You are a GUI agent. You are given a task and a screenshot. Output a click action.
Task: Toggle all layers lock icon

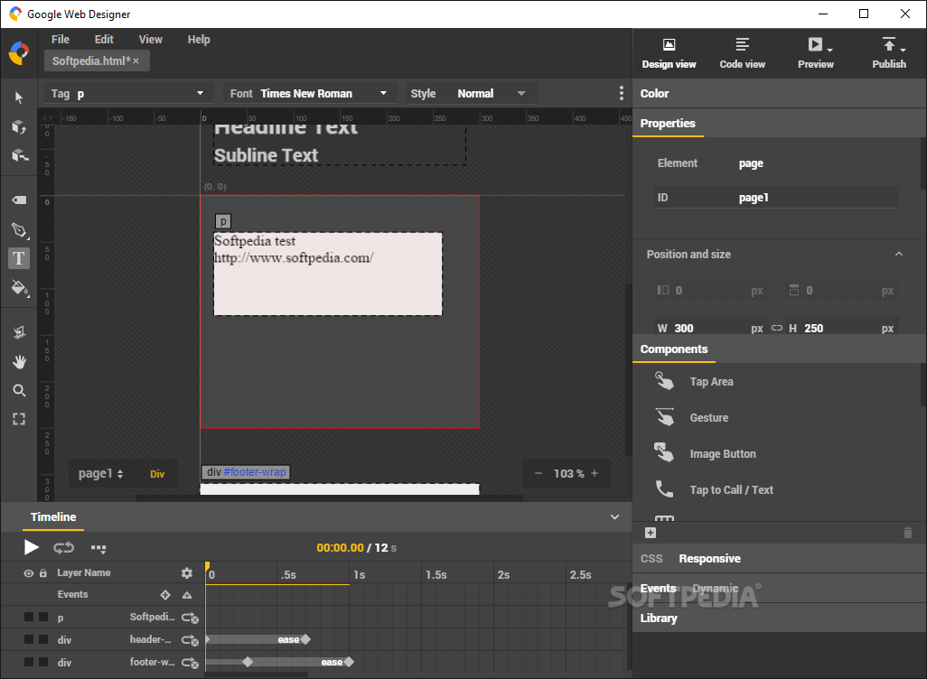(x=43, y=573)
